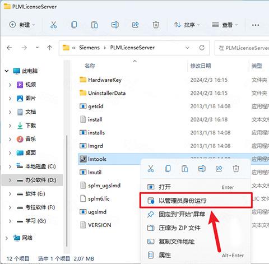Select the UninstallerData folder
269x264 pixels.
click(x=106, y=93)
